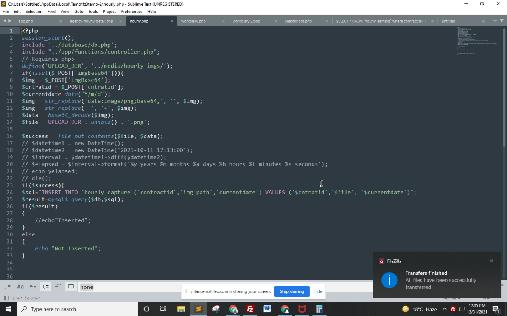507x316 pixels.
Task: Toggle regular expression search mode
Action: tap(8, 287)
